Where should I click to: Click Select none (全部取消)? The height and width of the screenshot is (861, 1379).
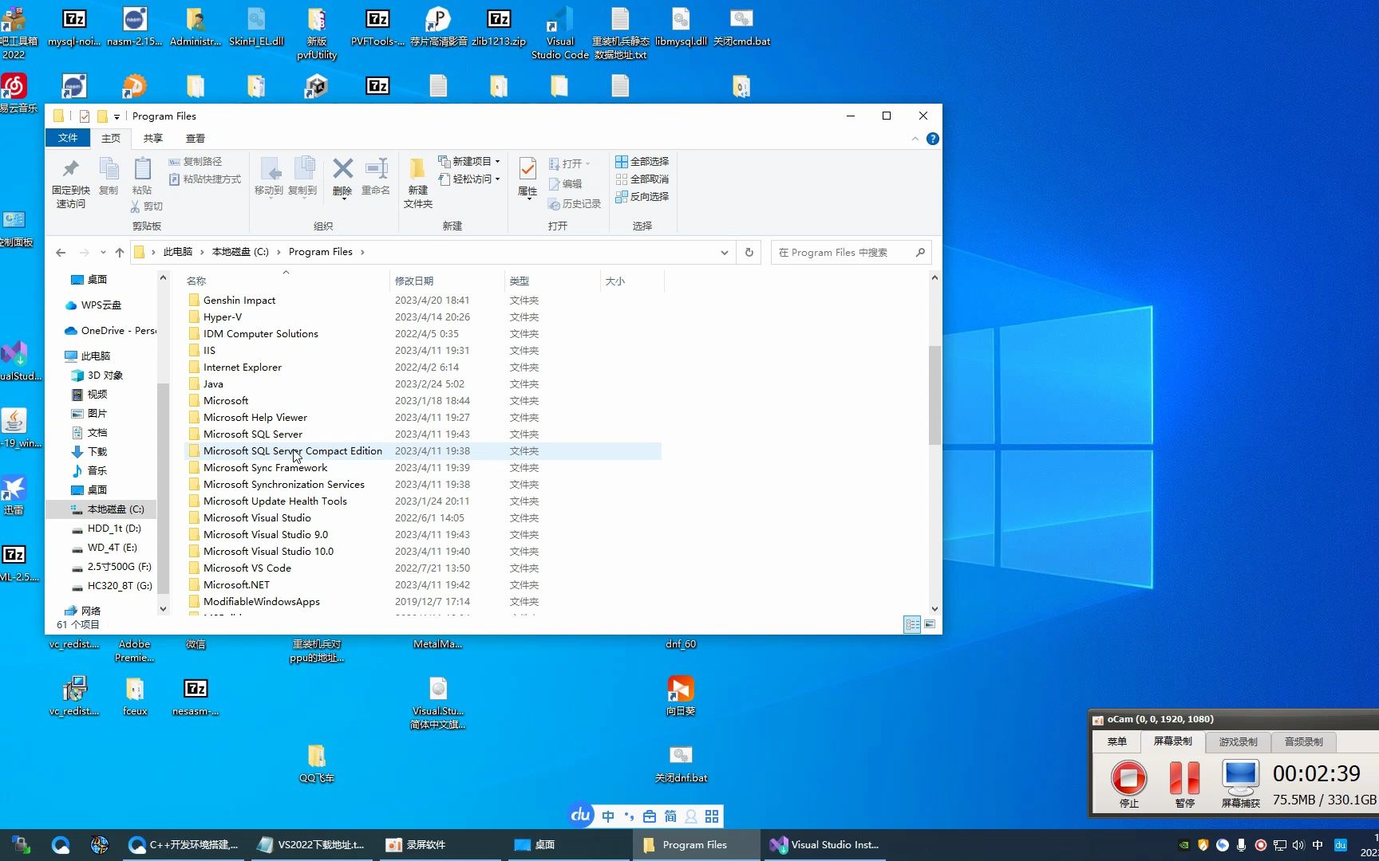tap(642, 179)
